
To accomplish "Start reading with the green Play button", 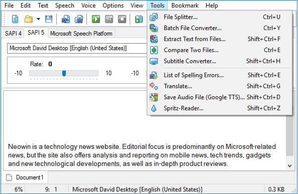I will (96, 19).
